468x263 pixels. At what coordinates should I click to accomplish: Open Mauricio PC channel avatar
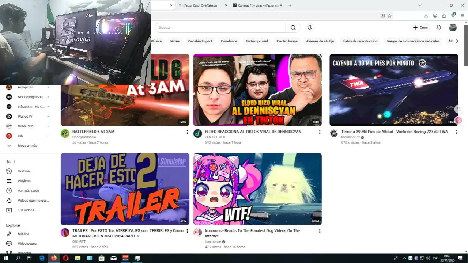(334, 133)
